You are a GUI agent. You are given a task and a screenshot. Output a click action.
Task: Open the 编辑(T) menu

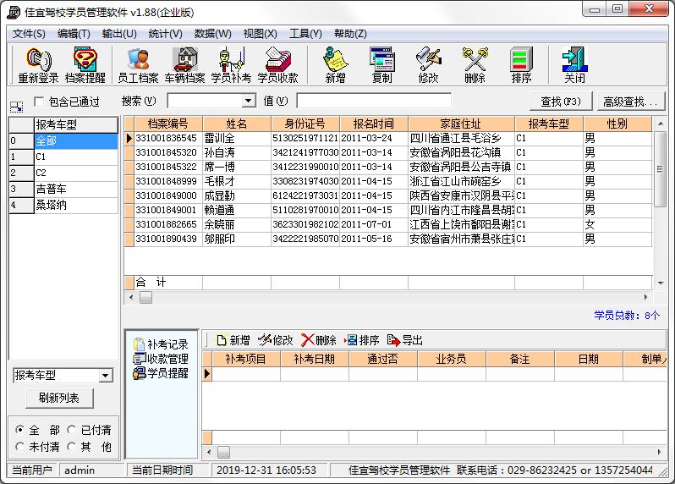74,34
